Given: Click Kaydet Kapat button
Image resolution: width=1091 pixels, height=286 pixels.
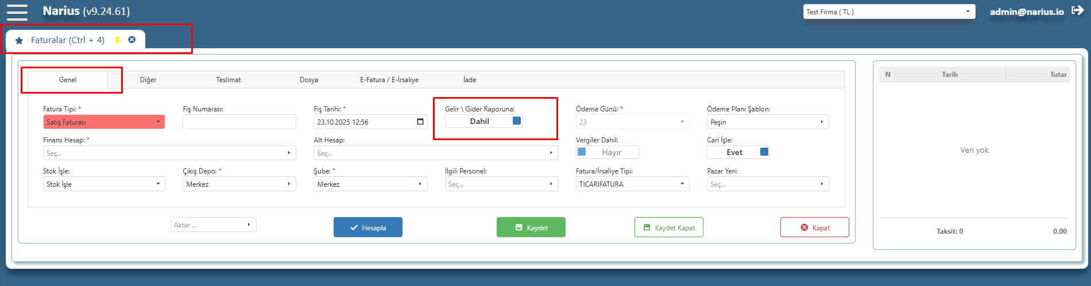Looking at the screenshot, I should click(x=669, y=227).
